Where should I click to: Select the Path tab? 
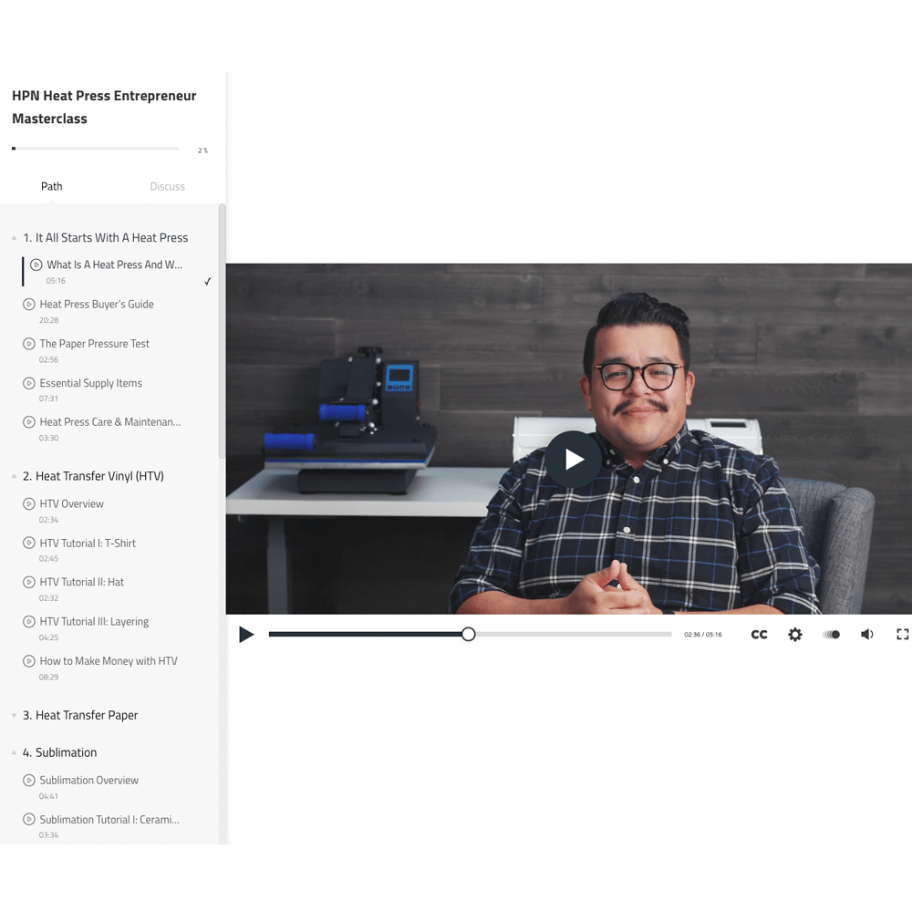52,186
